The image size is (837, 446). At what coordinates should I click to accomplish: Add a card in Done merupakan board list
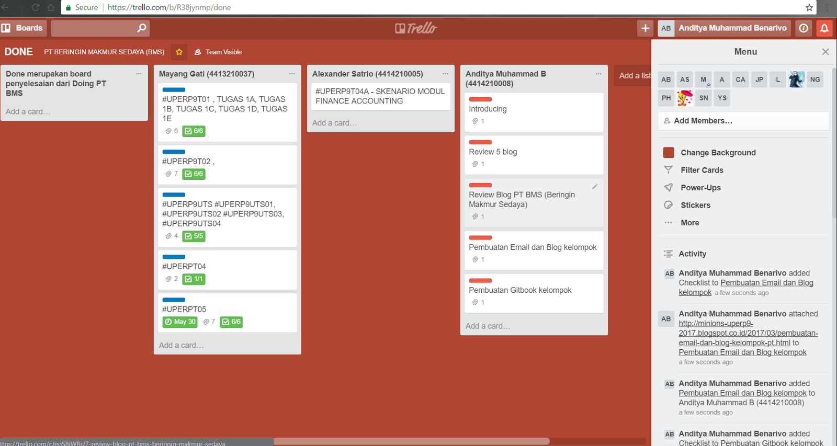click(28, 111)
